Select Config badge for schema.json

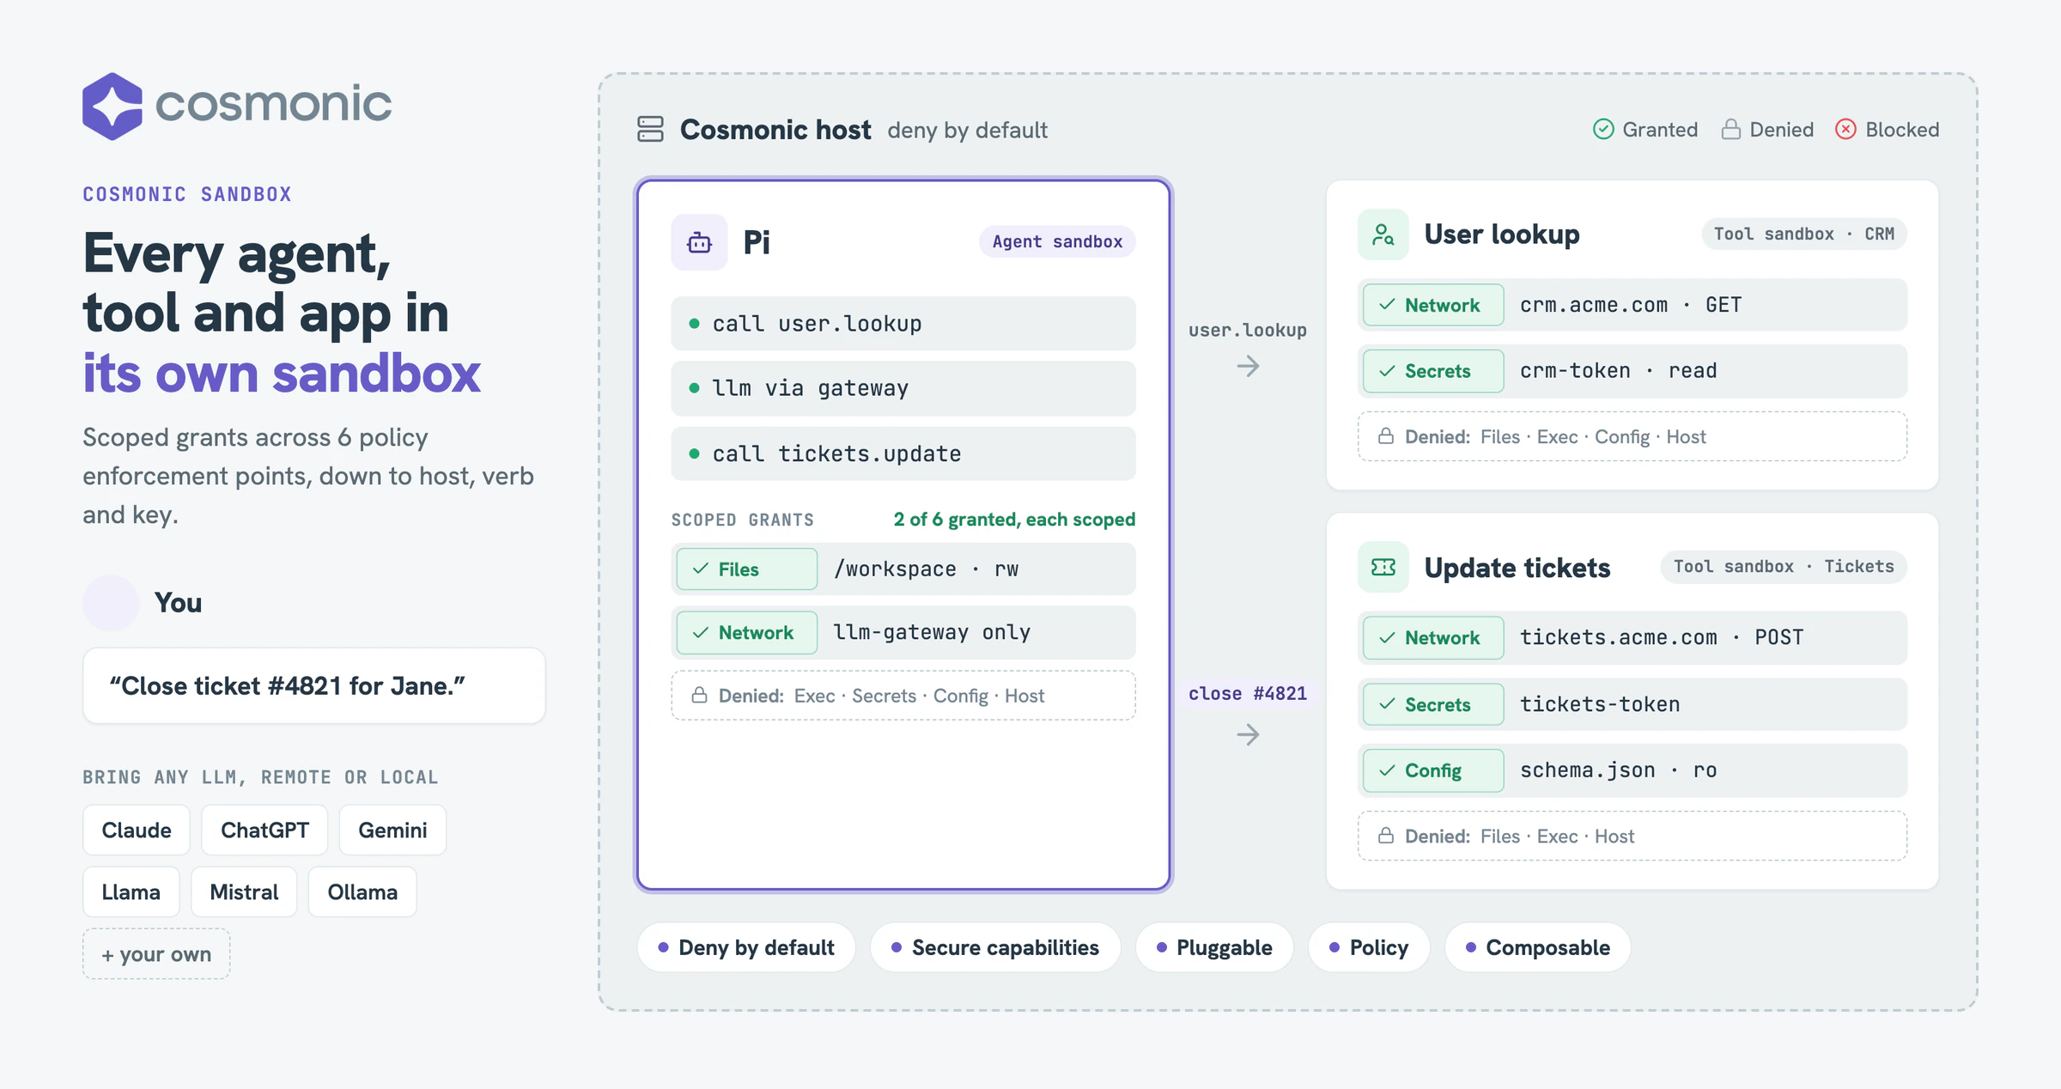(x=1433, y=770)
